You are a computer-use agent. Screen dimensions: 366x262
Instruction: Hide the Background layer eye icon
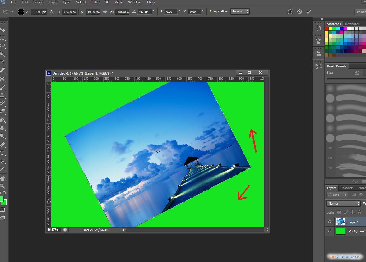coord(330,231)
